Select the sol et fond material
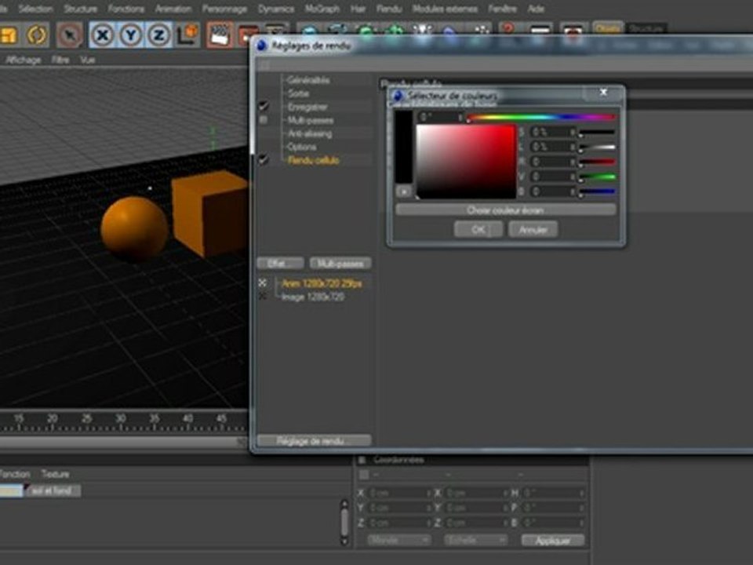753x565 pixels. 52,490
